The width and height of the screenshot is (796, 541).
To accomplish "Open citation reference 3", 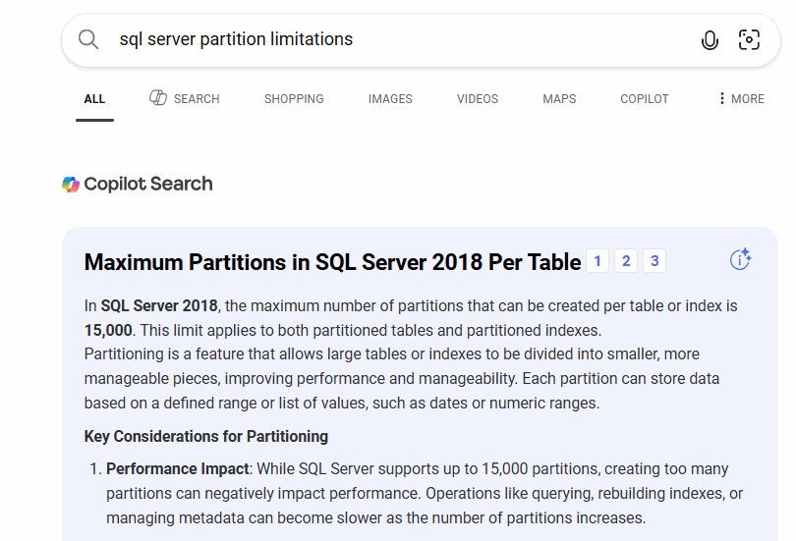I will pos(654,261).
